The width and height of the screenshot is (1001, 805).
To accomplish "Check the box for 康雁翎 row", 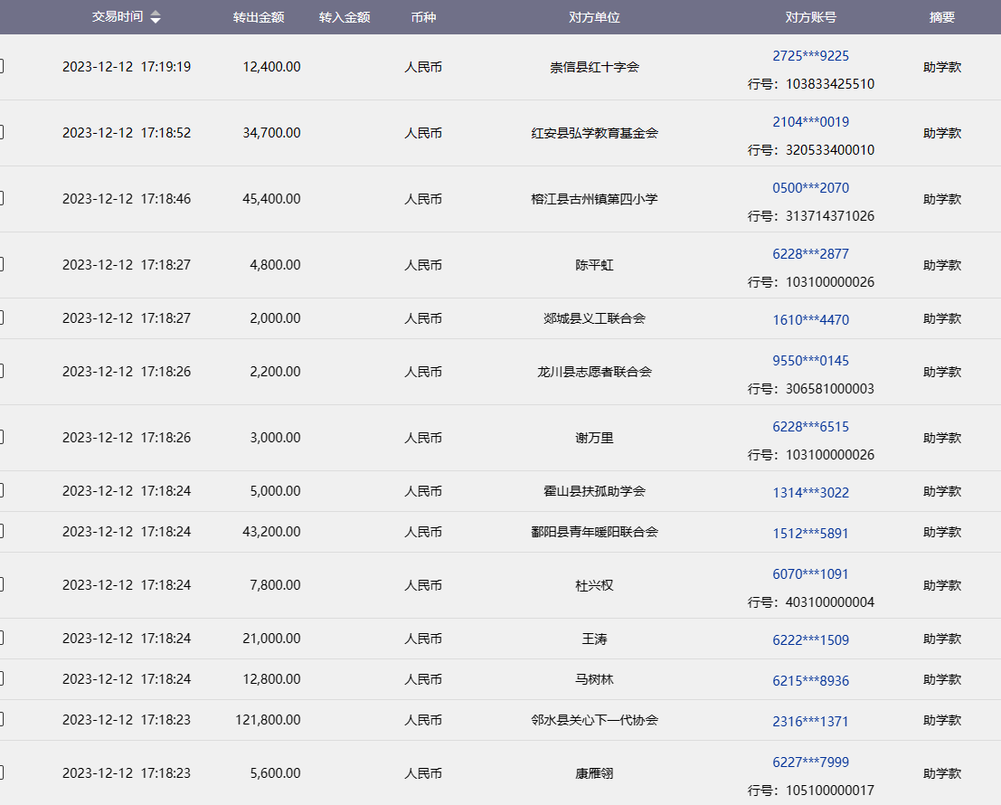I will [x=1, y=773].
